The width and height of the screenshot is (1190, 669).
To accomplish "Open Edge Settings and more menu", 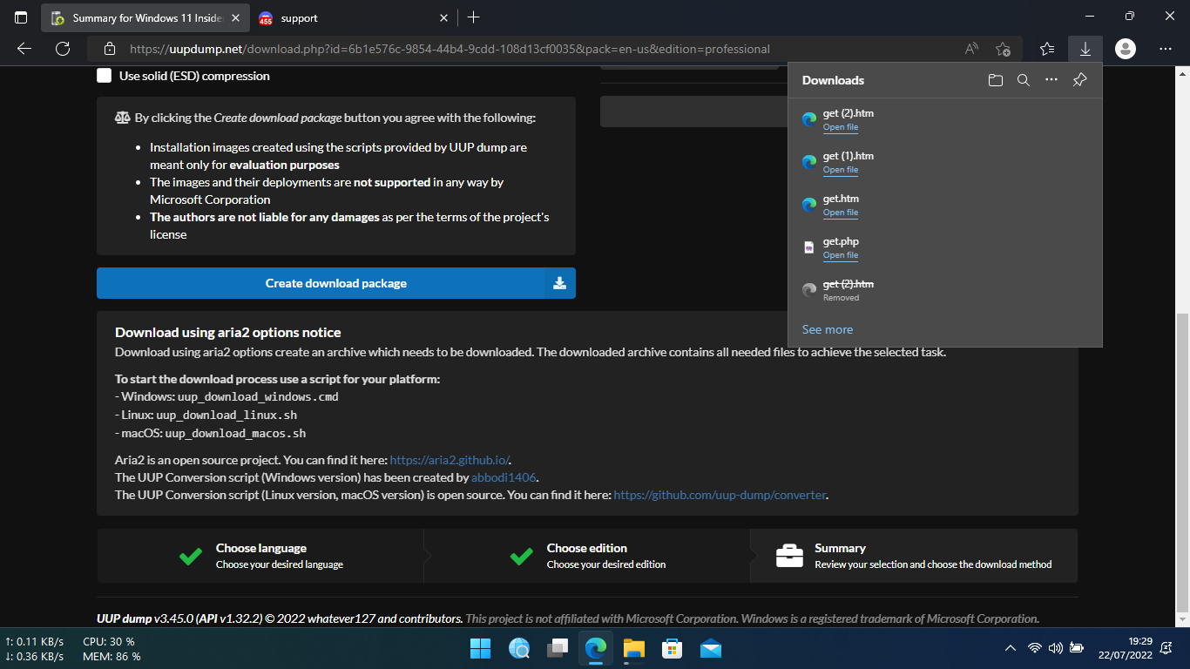I will 1166,49.
